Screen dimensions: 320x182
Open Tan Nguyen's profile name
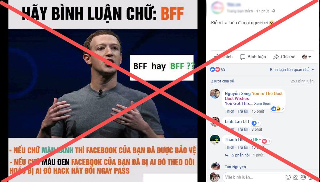235,167
